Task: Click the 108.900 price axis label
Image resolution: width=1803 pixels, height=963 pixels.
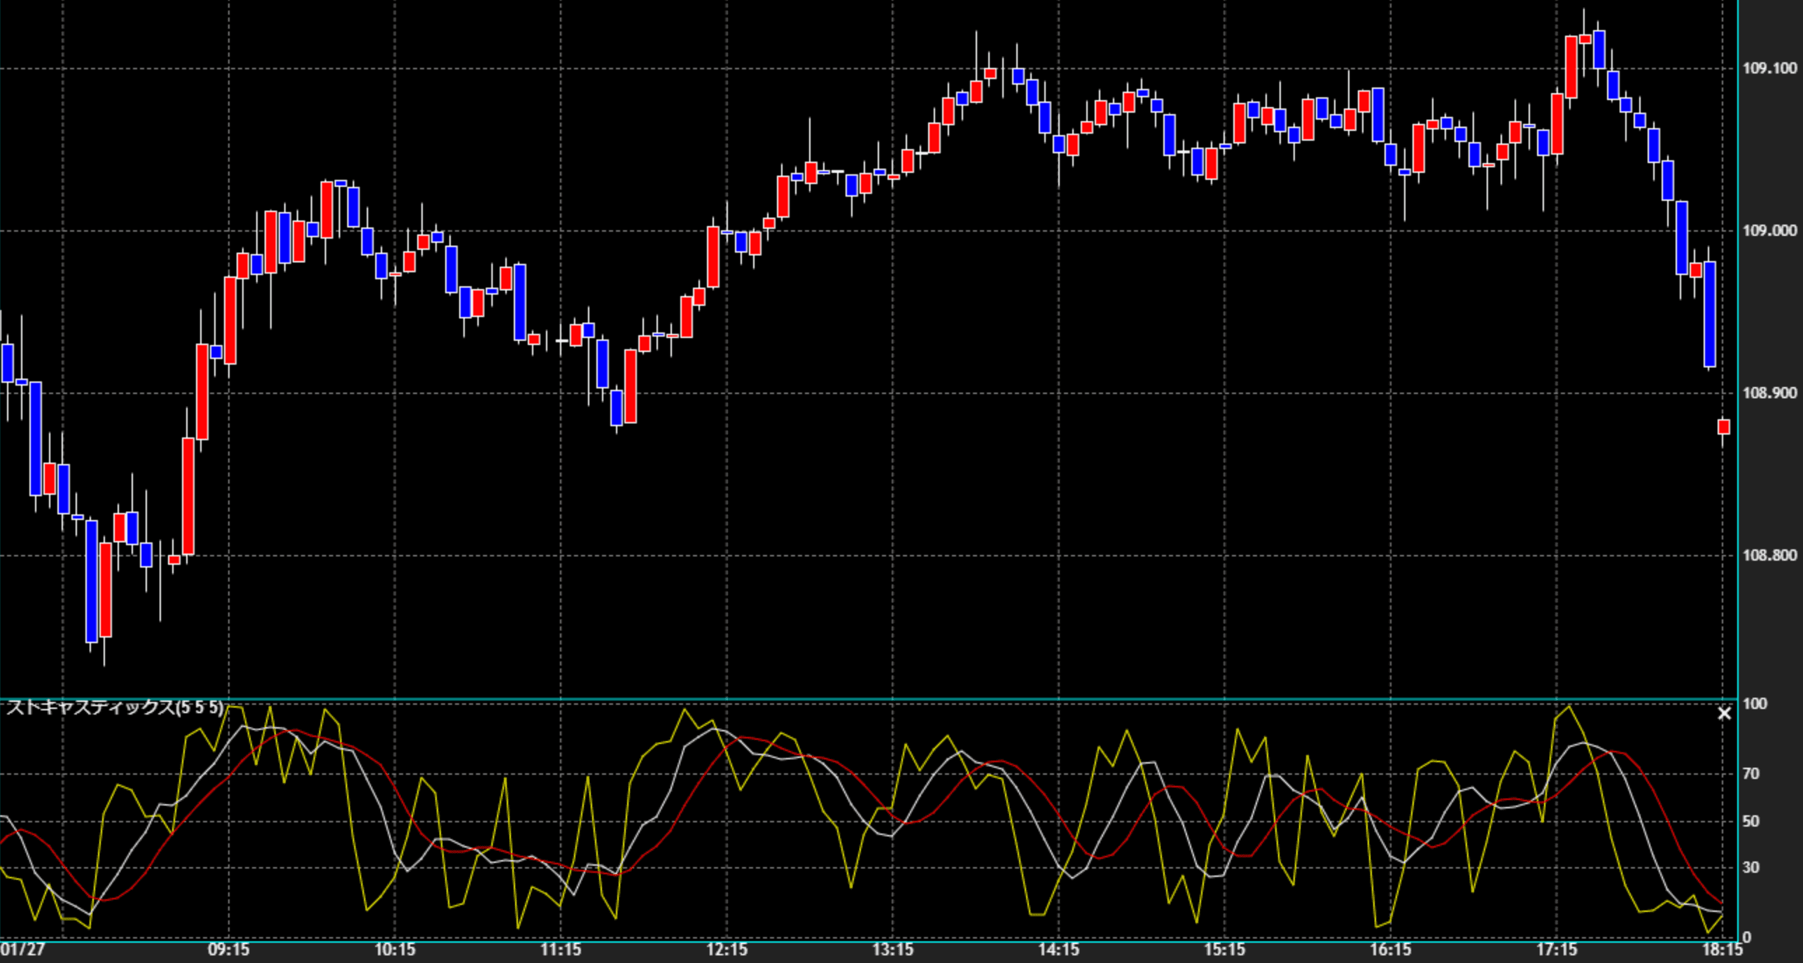Action: (1769, 393)
